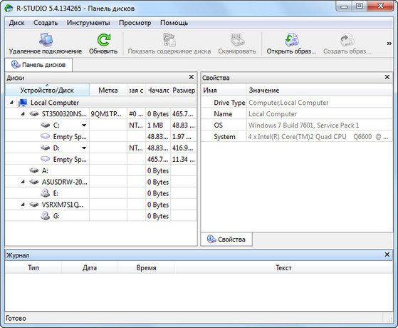The width and height of the screenshot is (398, 328).
Task: Show hidden toolbar items via chevron
Action: (389, 43)
